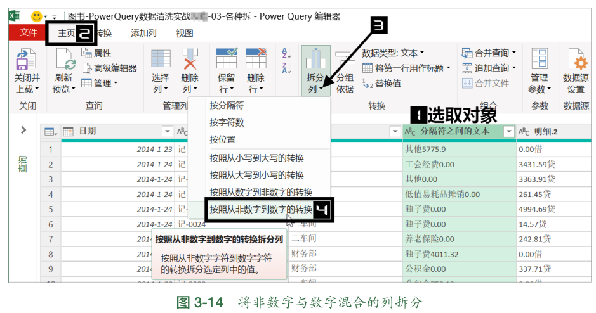Click the smiley feedback icon
The height and width of the screenshot is (313, 596).
tap(36, 16)
